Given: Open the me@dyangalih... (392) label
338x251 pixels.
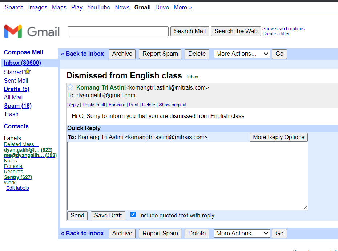Looking at the screenshot, I should 30,155.
